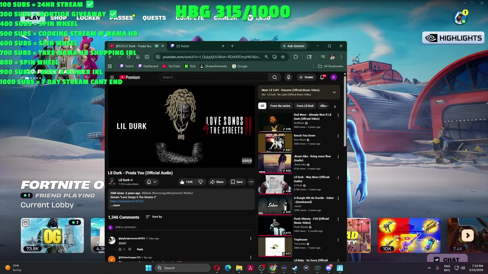Open Chrome apps grid in bookmarks bar

pos(110,66)
